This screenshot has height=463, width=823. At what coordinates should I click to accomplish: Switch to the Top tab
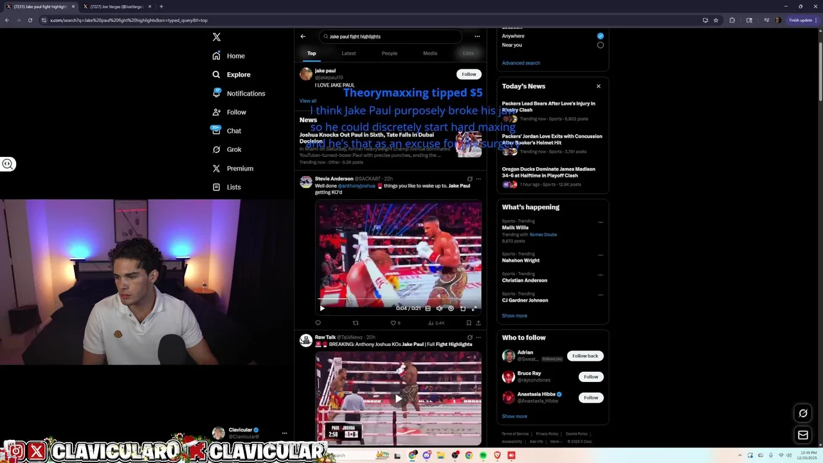coord(311,53)
